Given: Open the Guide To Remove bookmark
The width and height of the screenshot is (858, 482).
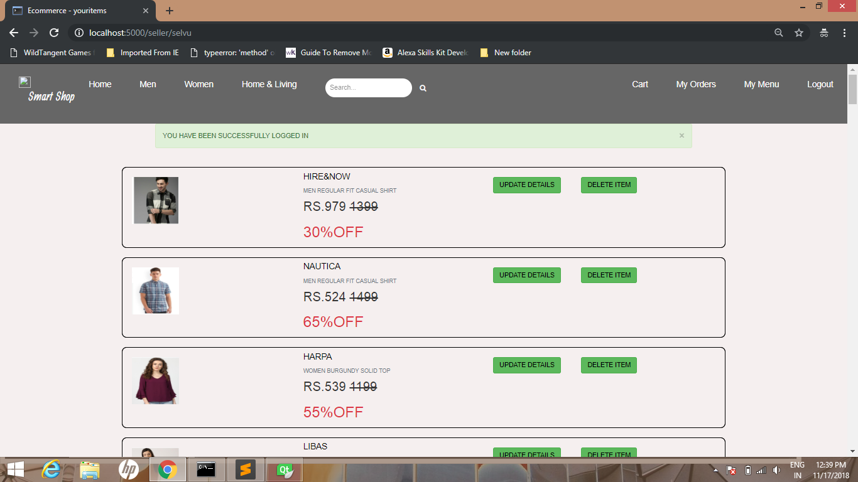Looking at the screenshot, I should click(329, 53).
